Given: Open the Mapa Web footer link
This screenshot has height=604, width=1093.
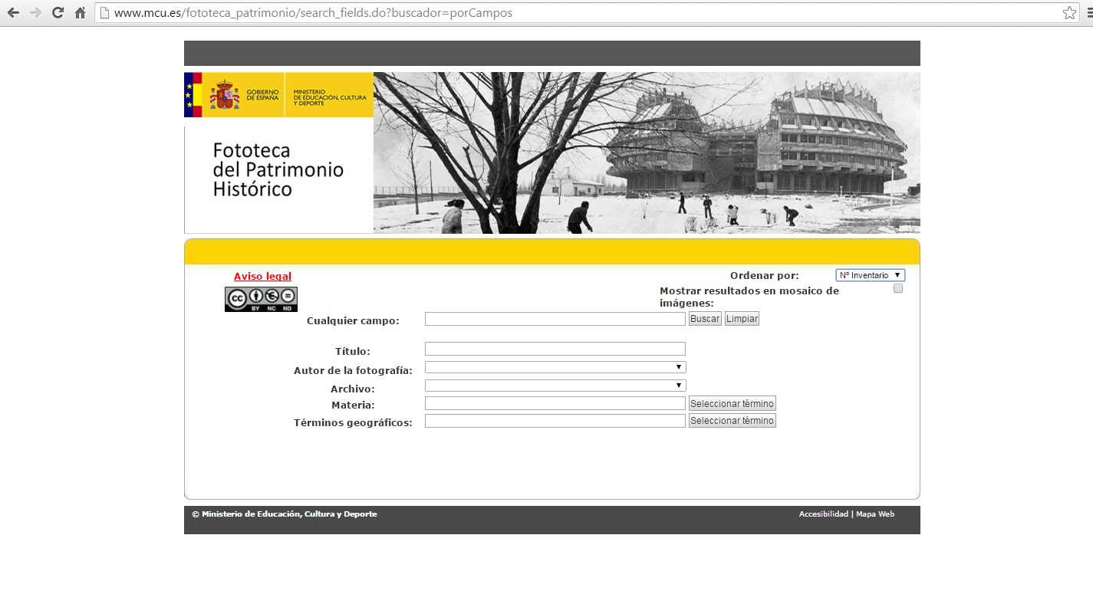Looking at the screenshot, I should pyautogui.click(x=875, y=514).
